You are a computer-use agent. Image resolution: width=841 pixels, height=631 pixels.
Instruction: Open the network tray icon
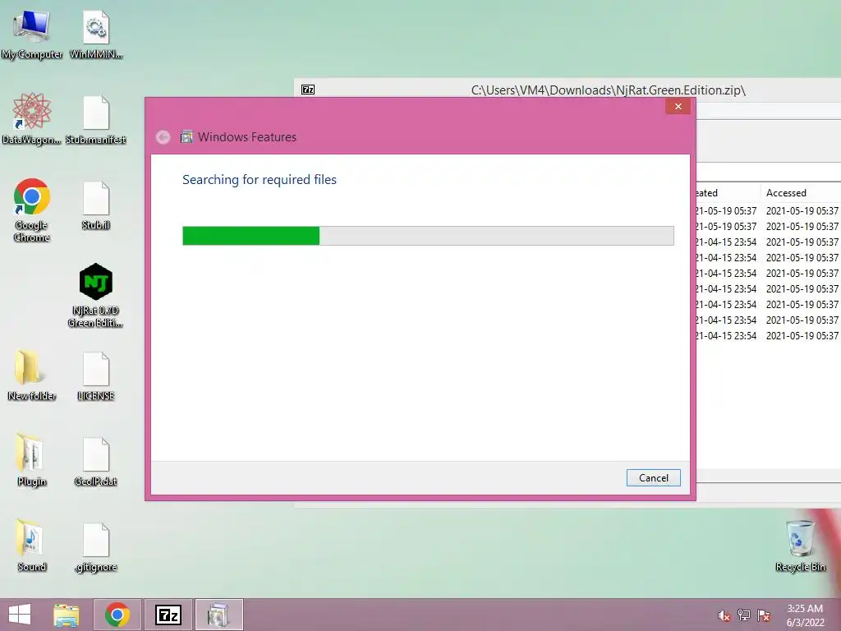pyautogui.click(x=744, y=615)
